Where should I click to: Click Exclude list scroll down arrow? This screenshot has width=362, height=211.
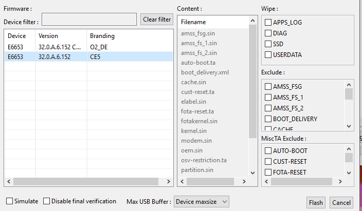point(349,126)
